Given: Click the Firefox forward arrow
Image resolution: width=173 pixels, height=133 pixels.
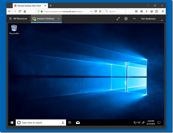Looking at the screenshot, I should (x=15, y=11).
